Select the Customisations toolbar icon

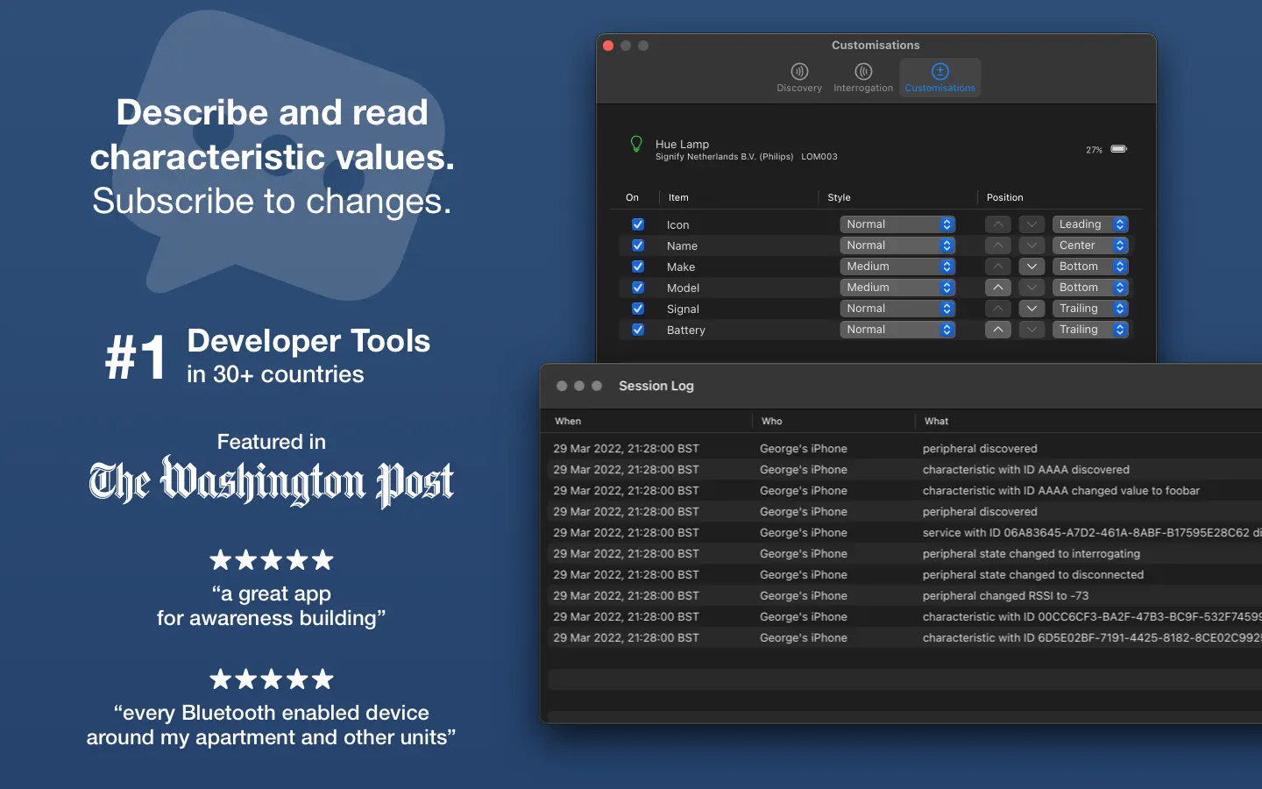pos(939,77)
